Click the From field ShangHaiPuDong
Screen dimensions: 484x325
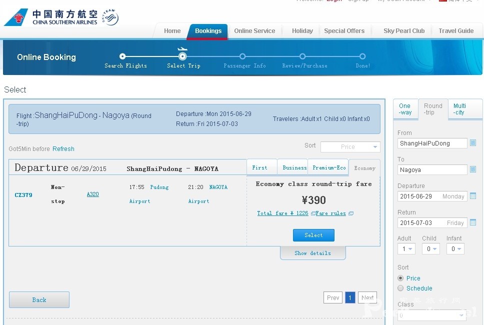(432, 143)
